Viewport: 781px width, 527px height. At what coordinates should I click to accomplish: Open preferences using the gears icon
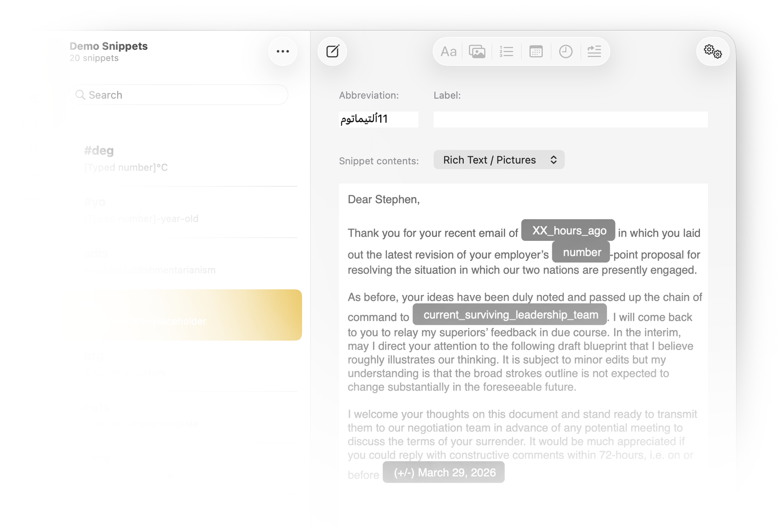pos(712,51)
